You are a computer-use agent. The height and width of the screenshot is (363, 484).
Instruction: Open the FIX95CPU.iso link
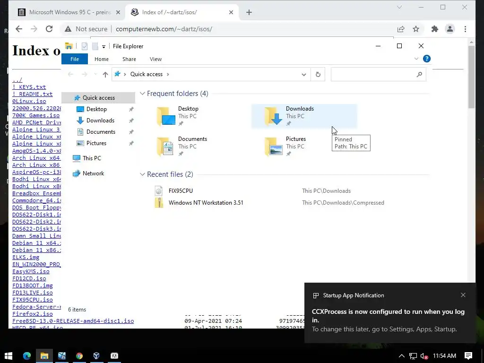(33, 300)
